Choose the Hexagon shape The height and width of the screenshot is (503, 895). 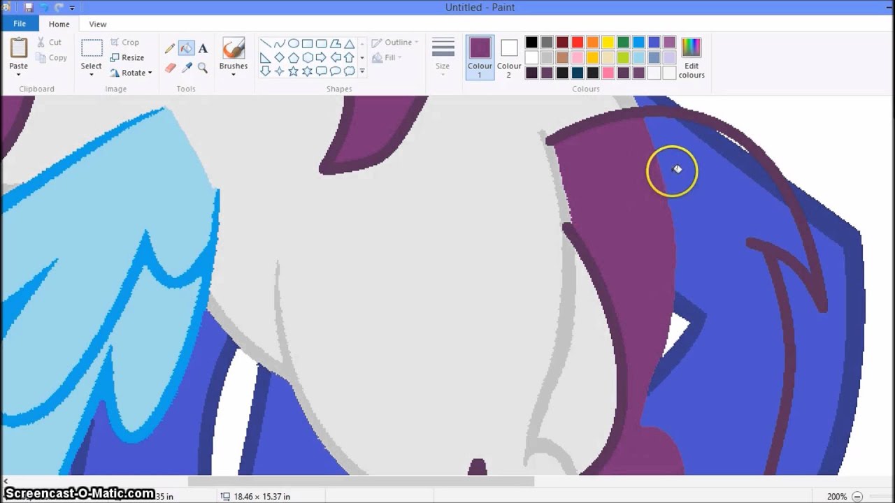pyautogui.click(x=308, y=57)
